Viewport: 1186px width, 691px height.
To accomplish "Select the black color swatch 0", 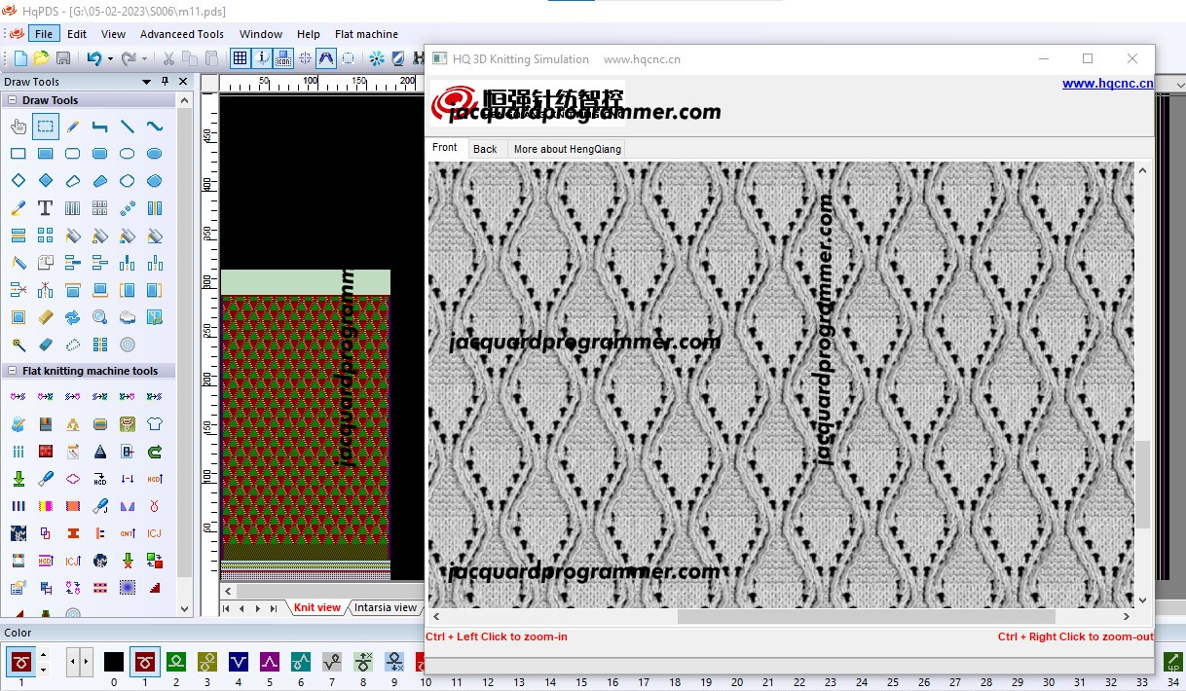I will (x=114, y=662).
